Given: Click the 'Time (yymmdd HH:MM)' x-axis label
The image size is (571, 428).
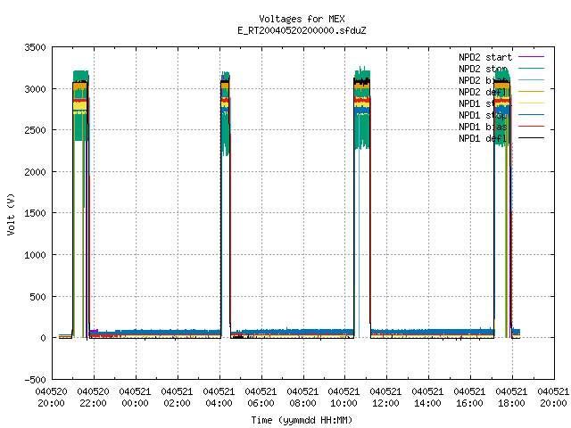Looking at the screenshot, I should point(302,420).
